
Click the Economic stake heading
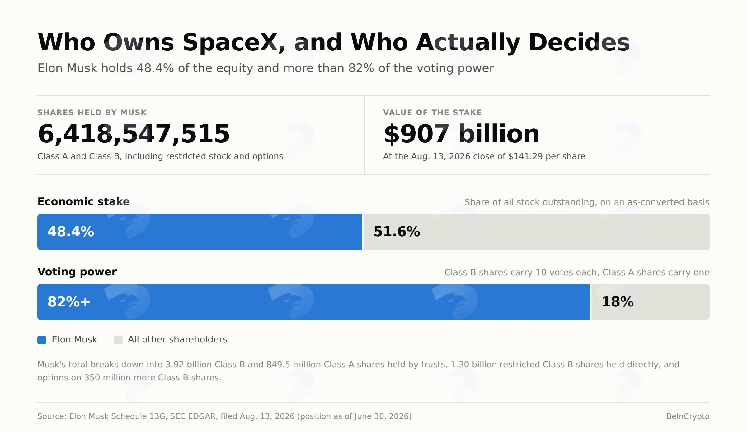pyautogui.click(x=83, y=202)
